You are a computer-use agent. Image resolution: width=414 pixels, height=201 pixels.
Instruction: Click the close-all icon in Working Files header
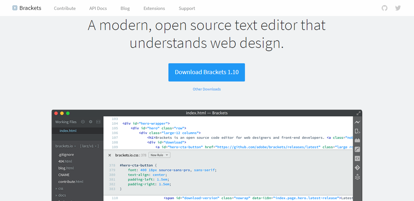click(83, 122)
